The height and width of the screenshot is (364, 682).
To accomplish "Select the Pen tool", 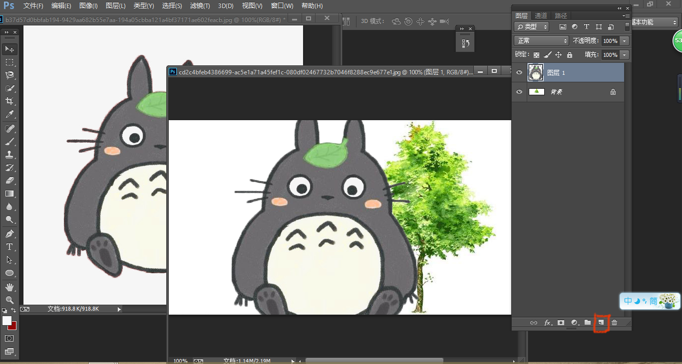I will click(x=9, y=234).
